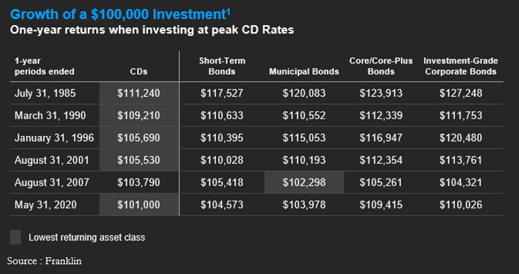Viewport: 519px width, 274px height.
Task: Select Core/Core-Plus Bonds column header
Action: click(381, 66)
